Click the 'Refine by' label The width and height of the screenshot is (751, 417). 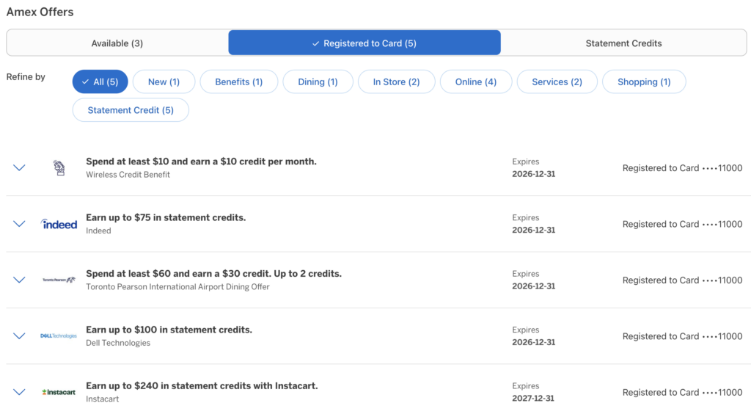[x=26, y=76]
